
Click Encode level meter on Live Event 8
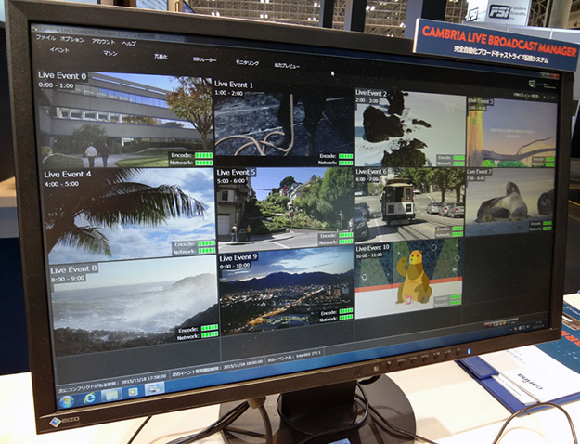tap(210, 329)
